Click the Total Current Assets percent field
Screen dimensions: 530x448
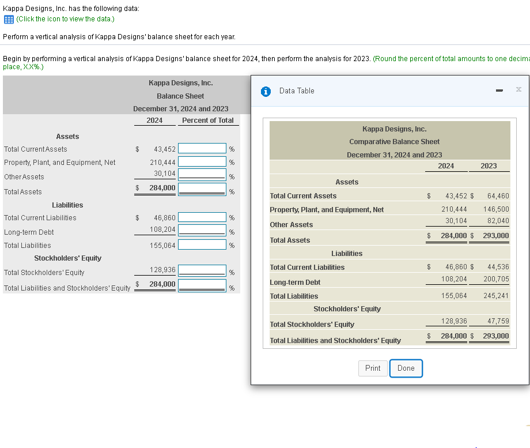pyautogui.click(x=202, y=148)
